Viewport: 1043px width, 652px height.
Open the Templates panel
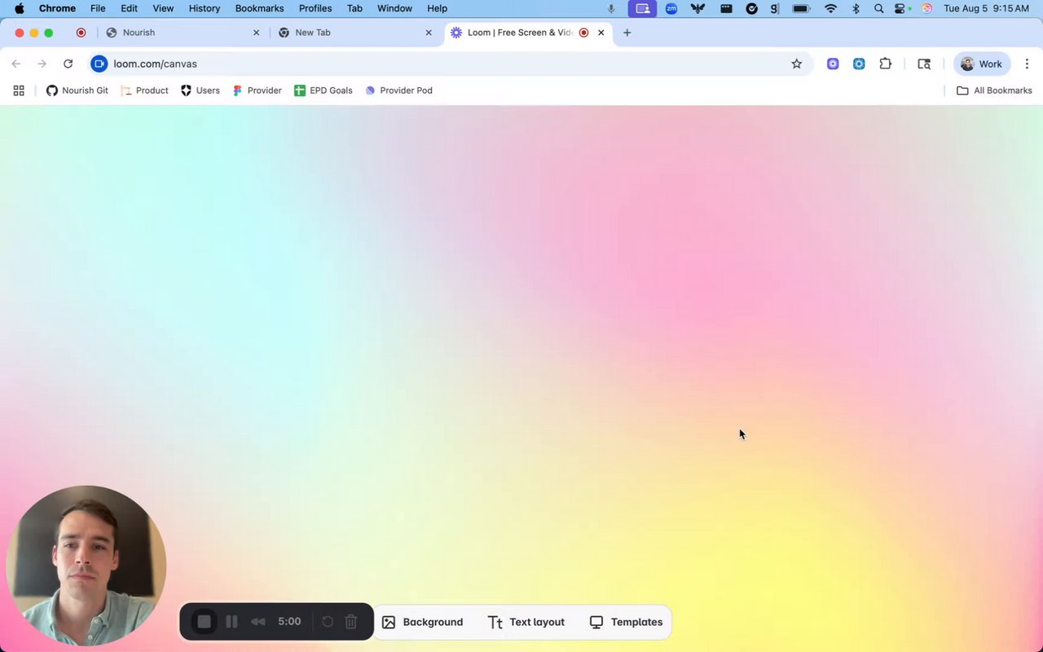tap(626, 622)
